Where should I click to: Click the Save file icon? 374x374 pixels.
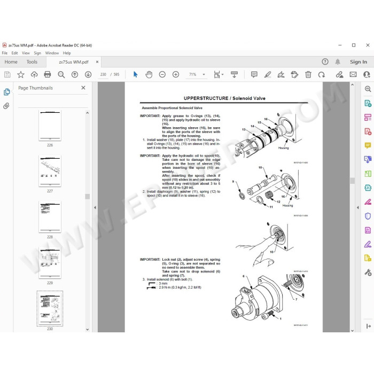coord(7,75)
